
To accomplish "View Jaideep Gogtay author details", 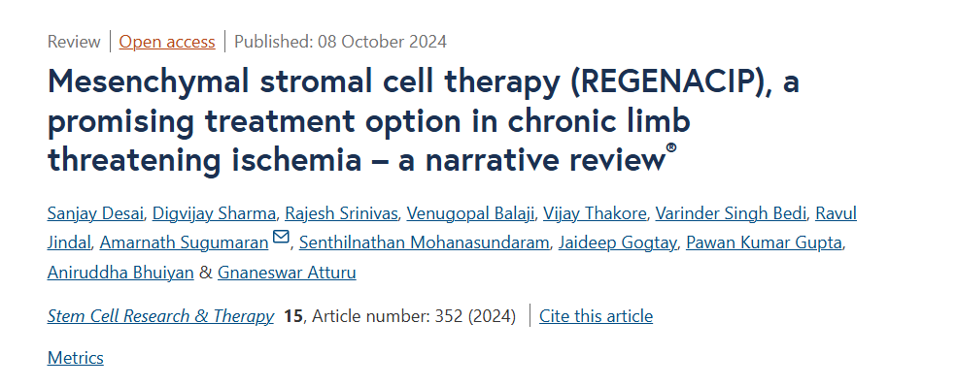I will tap(617, 242).
